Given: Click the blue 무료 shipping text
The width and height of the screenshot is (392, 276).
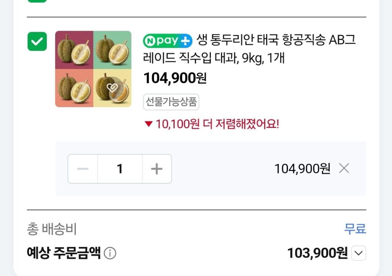Looking at the screenshot, I should tap(355, 229).
